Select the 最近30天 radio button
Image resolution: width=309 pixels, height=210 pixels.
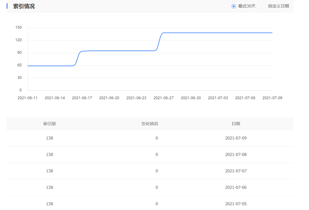tap(234, 6)
